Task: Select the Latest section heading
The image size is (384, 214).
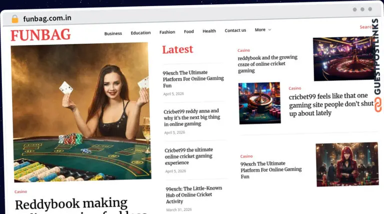Action: (177, 49)
